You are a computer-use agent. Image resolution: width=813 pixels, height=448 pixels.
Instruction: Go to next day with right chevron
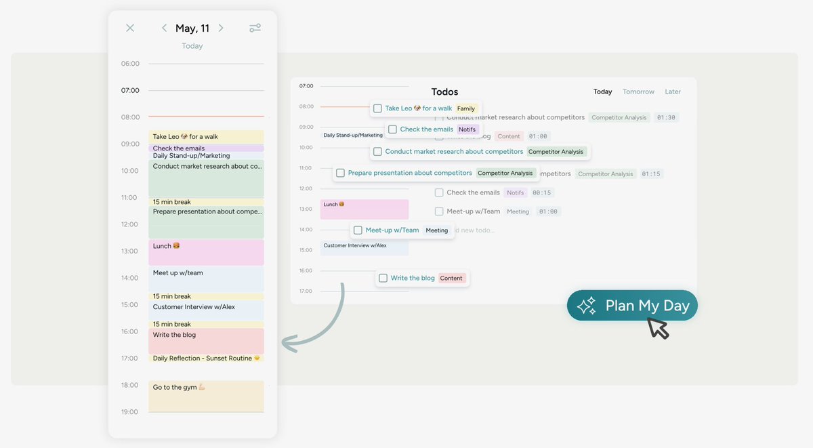[221, 28]
